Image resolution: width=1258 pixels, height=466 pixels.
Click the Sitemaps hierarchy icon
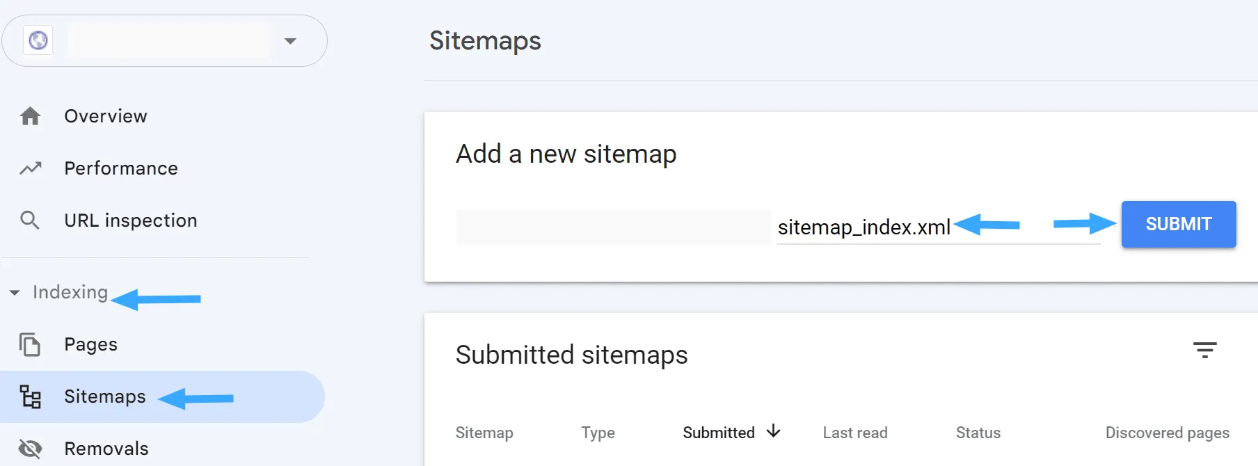pyautogui.click(x=31, y=396)
